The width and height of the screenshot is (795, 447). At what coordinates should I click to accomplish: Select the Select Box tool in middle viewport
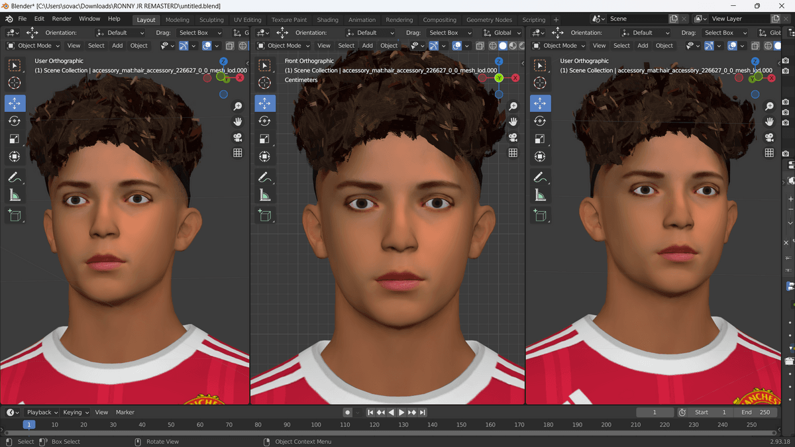[x=265, y=65]
